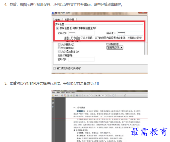Click the page number box showing 1

click(90, 95)
